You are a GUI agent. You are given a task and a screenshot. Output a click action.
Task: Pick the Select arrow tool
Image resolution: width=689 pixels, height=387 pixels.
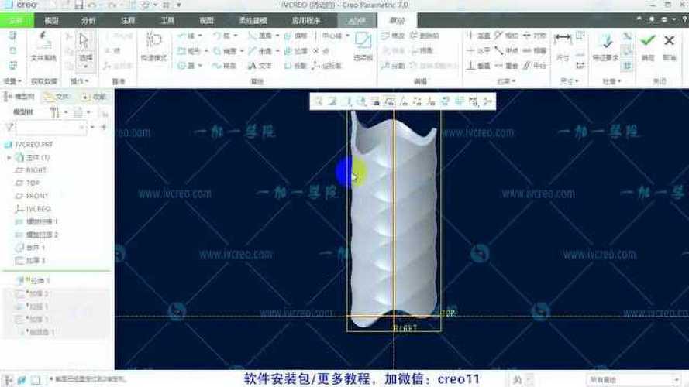click(x=85, y=43)
